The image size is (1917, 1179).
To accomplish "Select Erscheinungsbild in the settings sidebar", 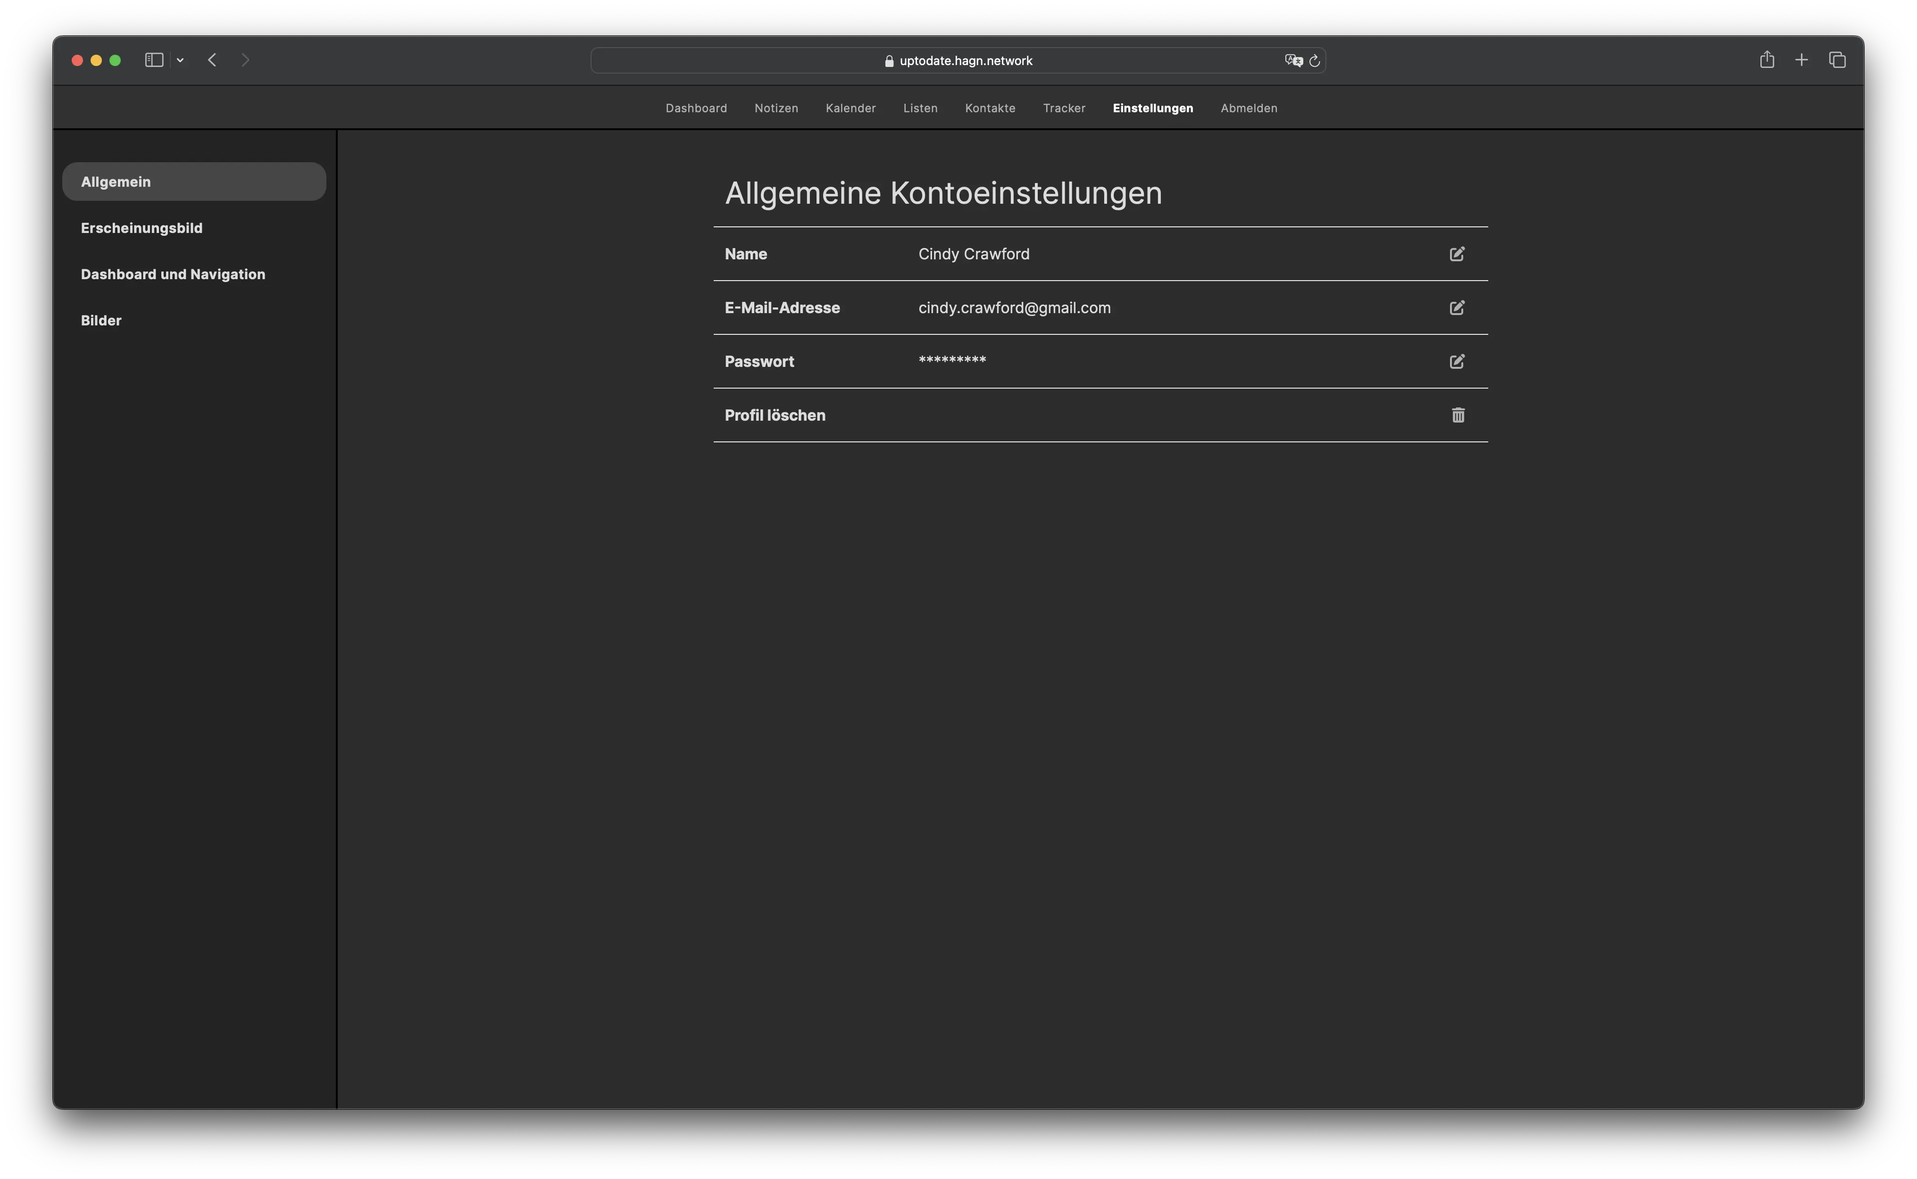I will (x=141, y=228).
